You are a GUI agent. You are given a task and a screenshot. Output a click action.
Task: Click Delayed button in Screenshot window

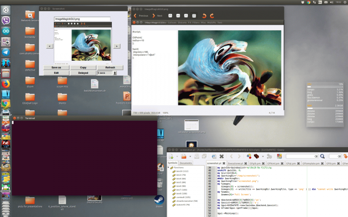(83, 73)
